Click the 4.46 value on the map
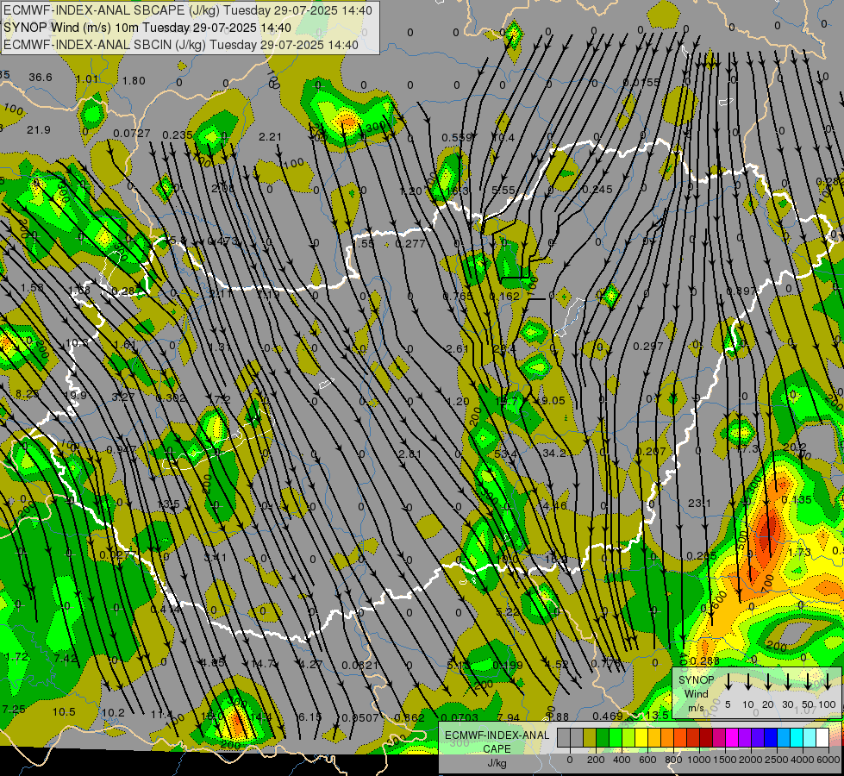844x776 pixels. click(555, 505)
